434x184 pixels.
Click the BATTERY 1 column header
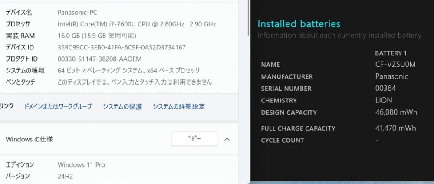click(391, 53)
